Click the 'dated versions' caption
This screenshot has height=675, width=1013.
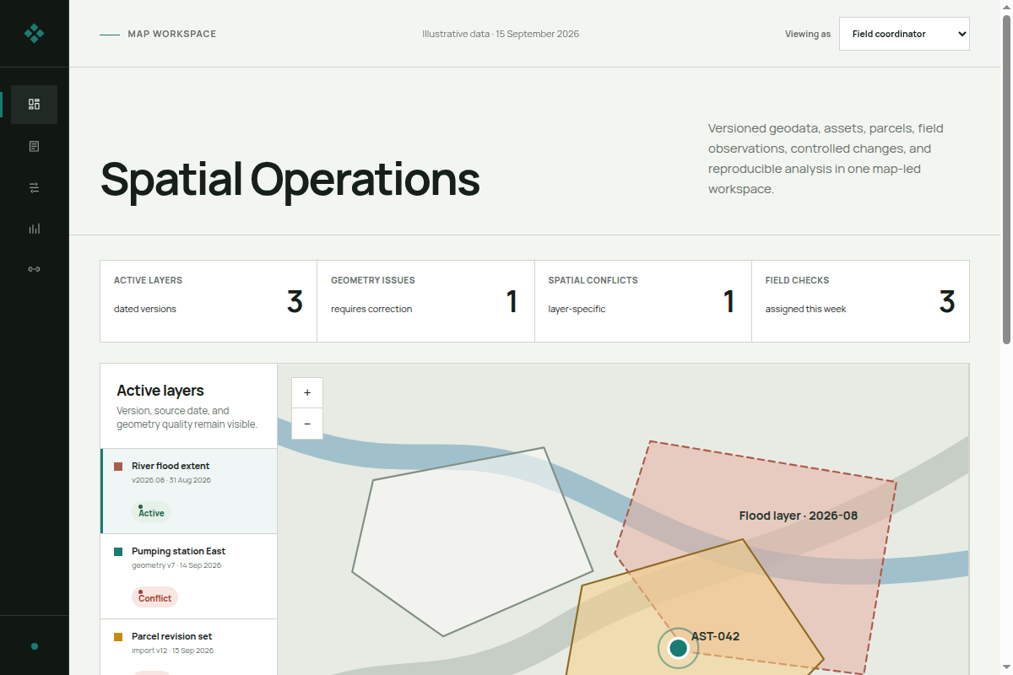point(145,309)
